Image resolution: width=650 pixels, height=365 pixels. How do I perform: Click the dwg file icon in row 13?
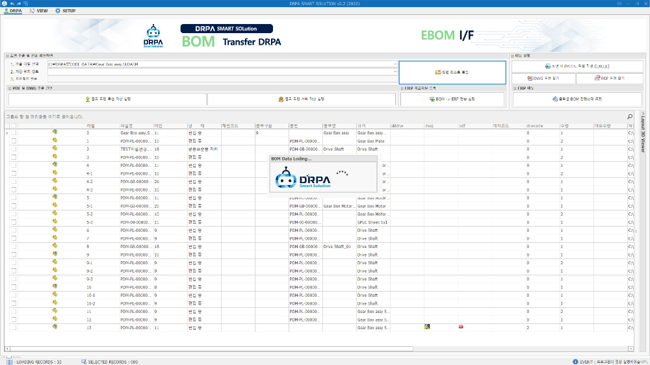[427, 327]
